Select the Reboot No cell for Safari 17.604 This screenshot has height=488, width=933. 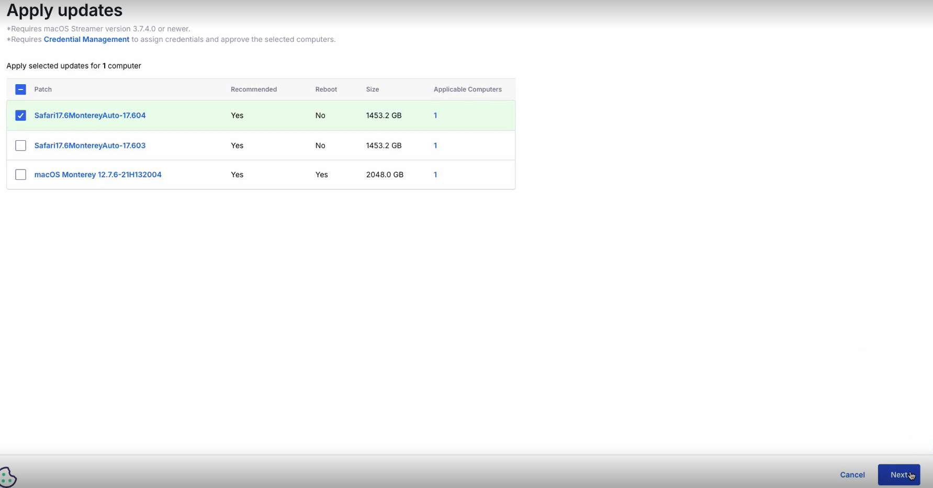[320, 116]
